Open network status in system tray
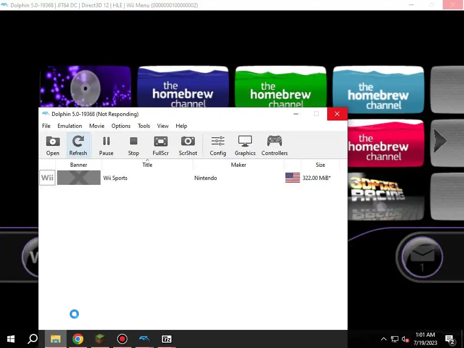The image size is (464, 348). pos(395,339)
